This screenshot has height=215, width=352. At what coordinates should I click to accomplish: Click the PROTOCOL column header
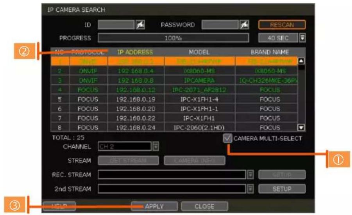tap(88, 52)
